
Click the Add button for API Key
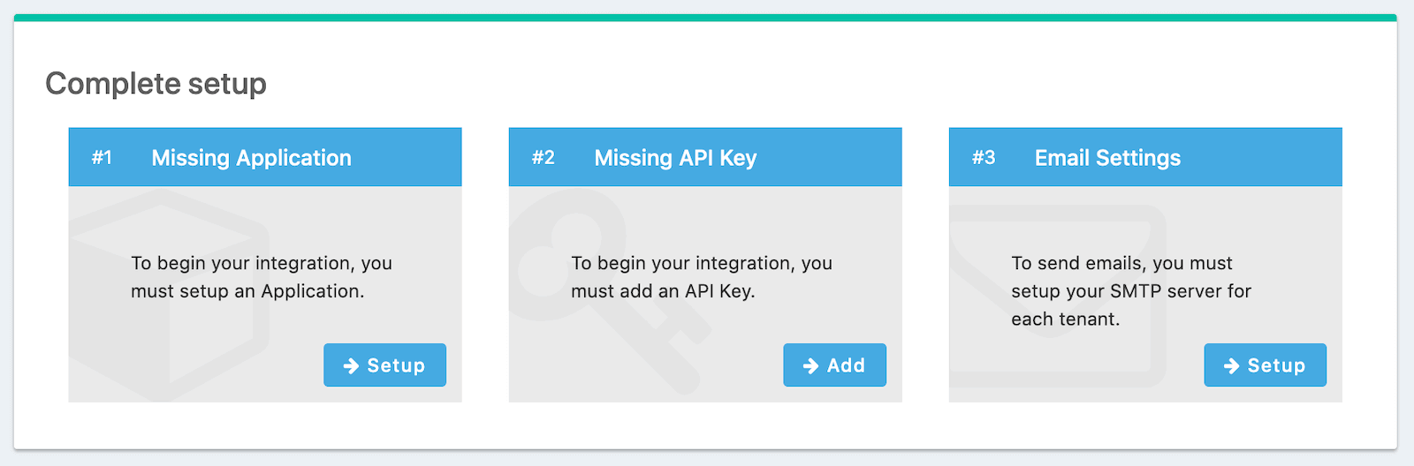[x=834, y=365]
